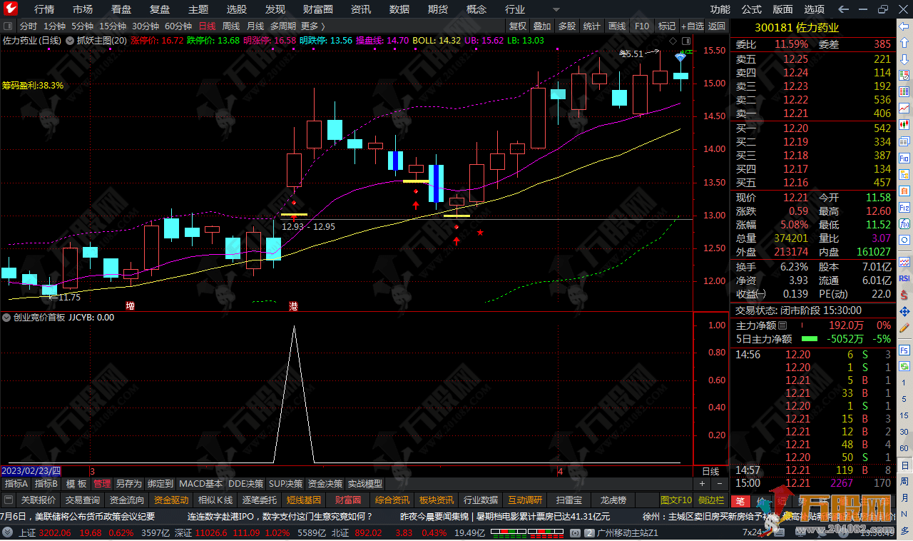
Task: Switch to 月线 period
Action: point(255,26)
